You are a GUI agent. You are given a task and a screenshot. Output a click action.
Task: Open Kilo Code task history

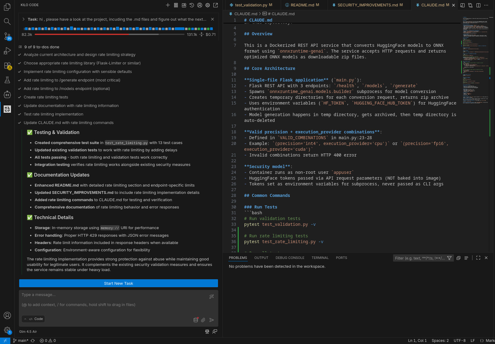point(192,5)
